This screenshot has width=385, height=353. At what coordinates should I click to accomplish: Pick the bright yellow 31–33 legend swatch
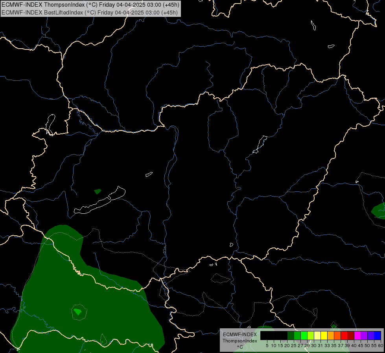[324, 335]
